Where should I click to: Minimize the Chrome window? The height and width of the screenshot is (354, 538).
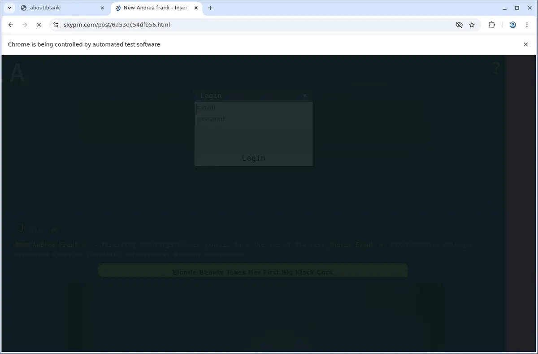505,8
